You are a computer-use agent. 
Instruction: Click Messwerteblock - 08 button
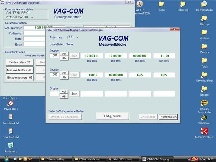click(x=20, y=70)
